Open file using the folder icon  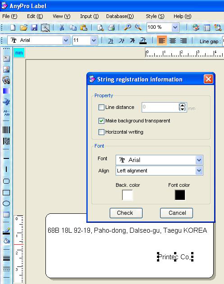24,27
